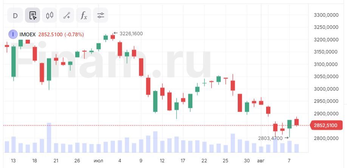347x168 pixels.
Task: Click the 2852.5100 (-0.78%) quote text
Action: pyautogui.click(x=61, y=34)
